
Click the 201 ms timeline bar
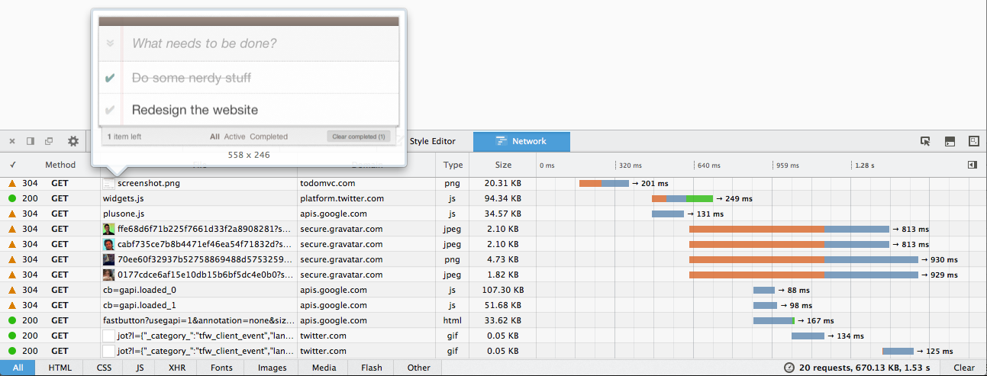pyautogui.click(x=604, y=183)
